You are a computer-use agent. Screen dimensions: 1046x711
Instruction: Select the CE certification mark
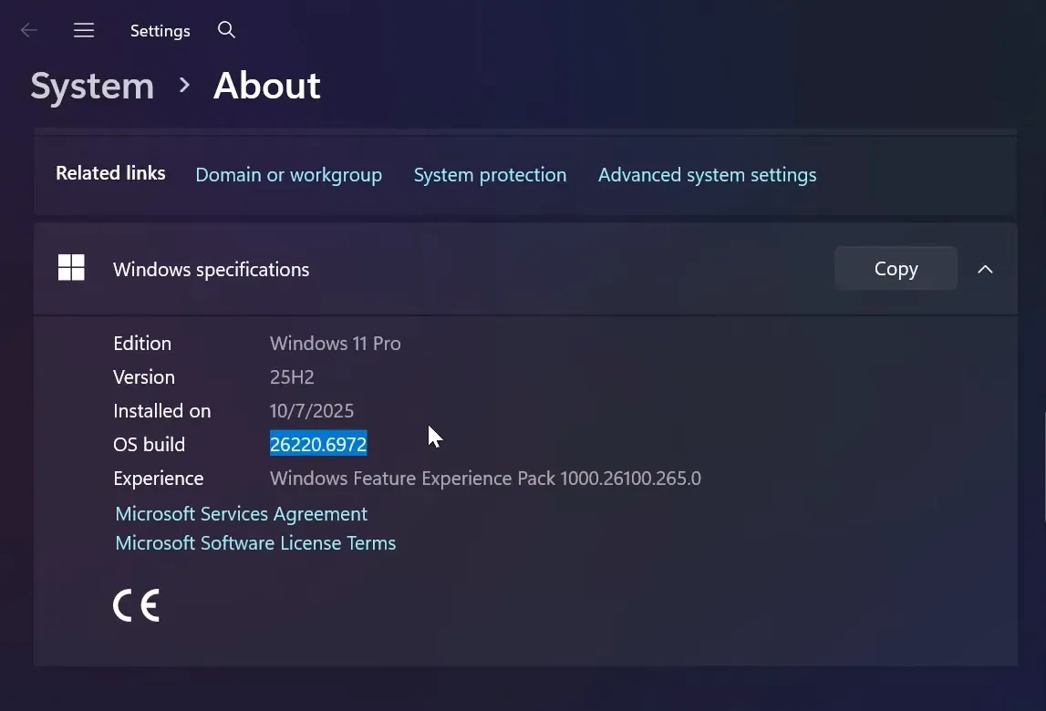pos(136,603)
